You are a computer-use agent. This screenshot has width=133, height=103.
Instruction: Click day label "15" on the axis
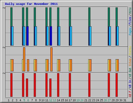point(62,100)
